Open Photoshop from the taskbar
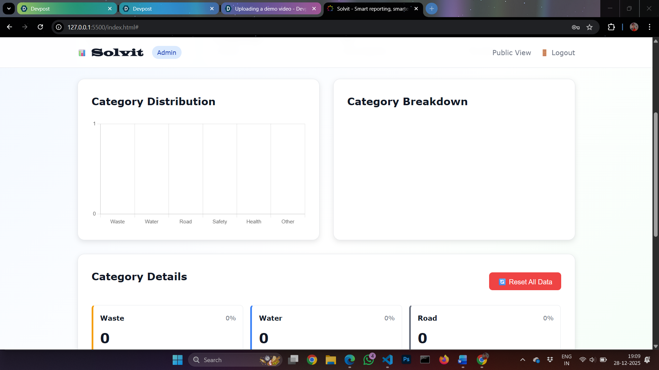 [406, 360]
